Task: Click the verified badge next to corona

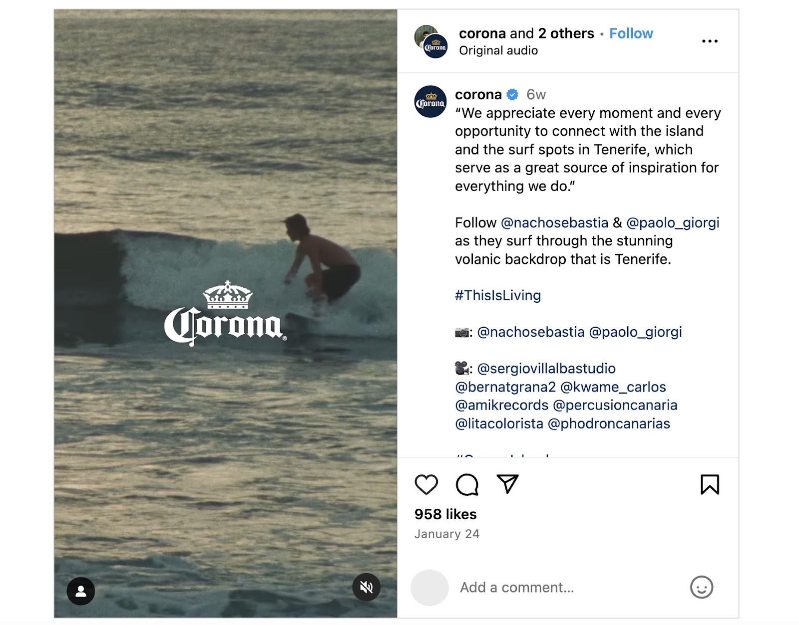Action: (x=511, y=94)
